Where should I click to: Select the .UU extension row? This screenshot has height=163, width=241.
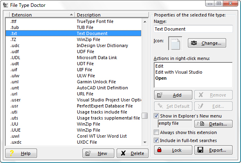click(x=73, y=124)
